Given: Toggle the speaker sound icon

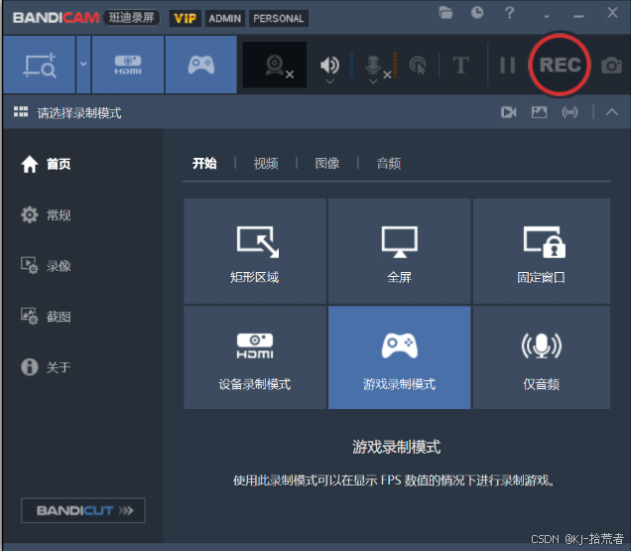Looking at the screenshot, I should (329, 65).
